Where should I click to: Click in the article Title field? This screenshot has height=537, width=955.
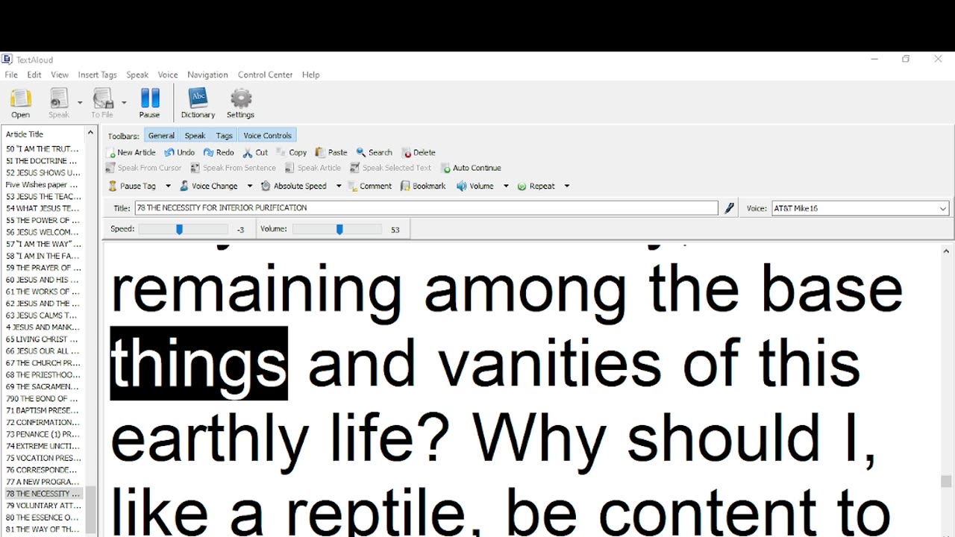426,208
